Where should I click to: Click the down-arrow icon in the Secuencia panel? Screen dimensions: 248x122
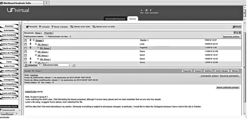click(x=235, y=33)
